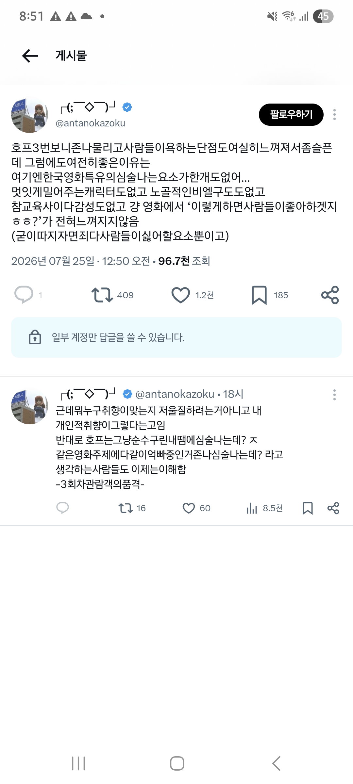Repost the reply with 16 reposts
353x784 pixels.
[125, 508]
